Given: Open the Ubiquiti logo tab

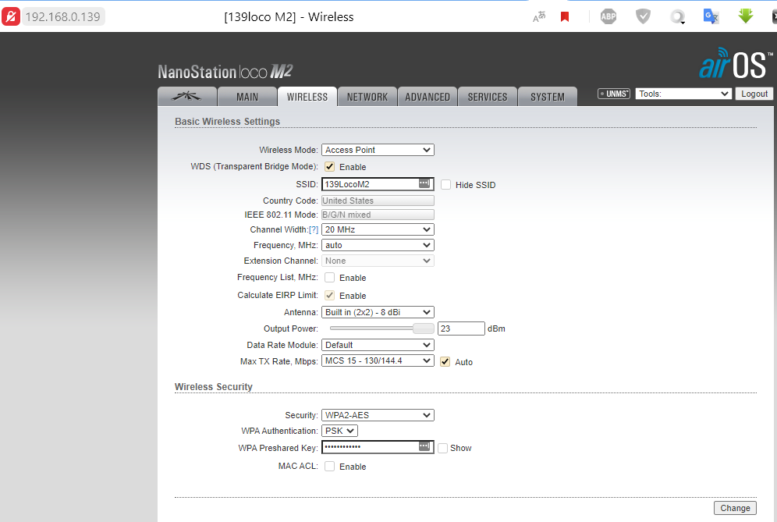Looking at the screenshot, I should 186,97.
